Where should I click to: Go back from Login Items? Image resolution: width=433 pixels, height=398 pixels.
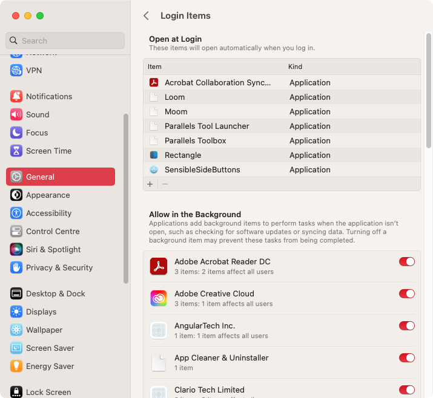(147, 16)
